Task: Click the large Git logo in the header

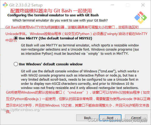Action: [141, 18]
